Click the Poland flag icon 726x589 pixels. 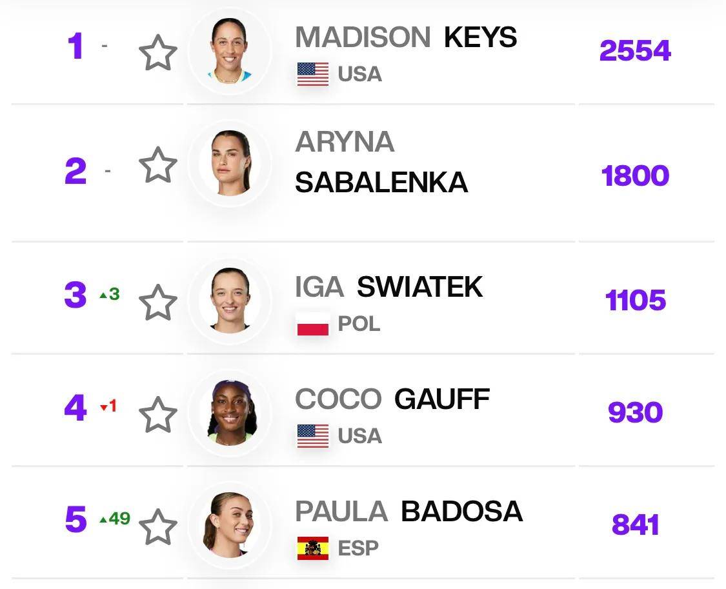[313, 324]
